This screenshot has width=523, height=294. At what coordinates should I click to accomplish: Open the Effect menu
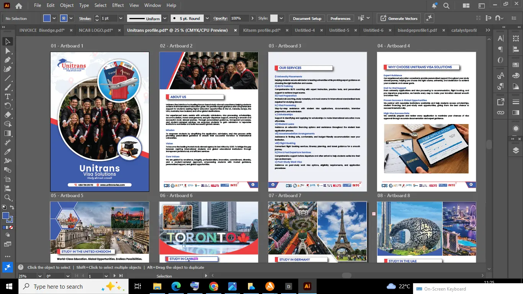pyautogui.click(x=118, y=5)
